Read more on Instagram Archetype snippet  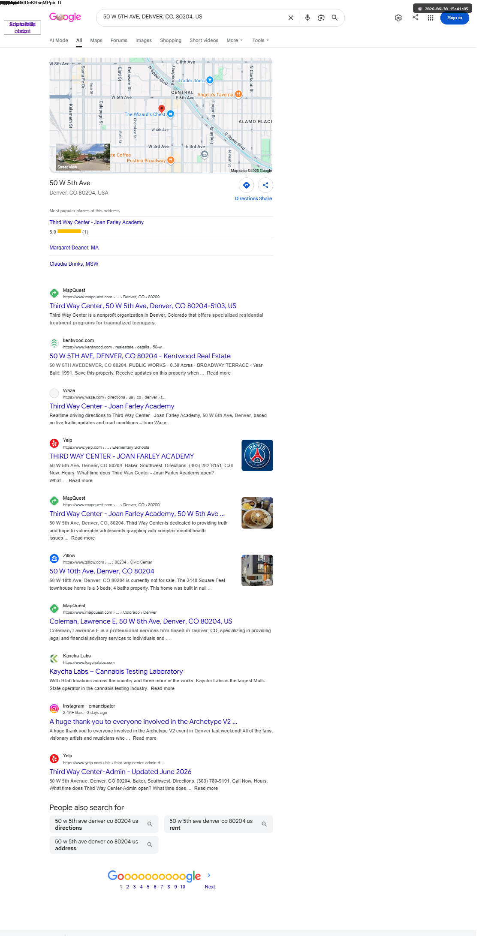click(x=145, y=738)
